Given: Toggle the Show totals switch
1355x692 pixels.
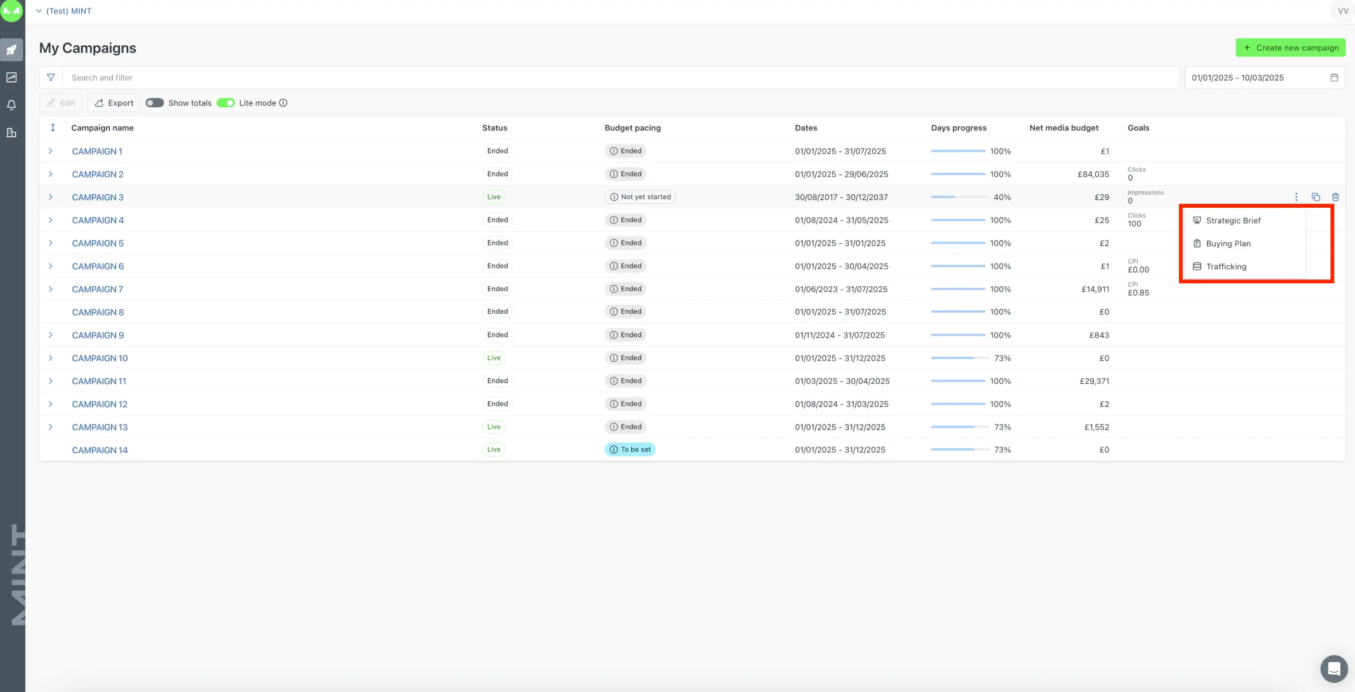Looking at the screenshot, I should click(155, 103).
